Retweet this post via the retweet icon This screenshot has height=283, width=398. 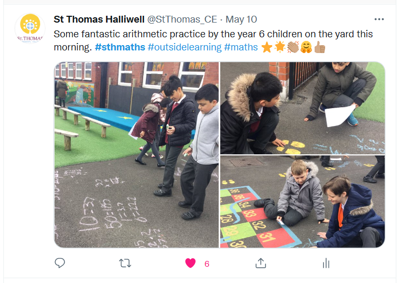125,263
